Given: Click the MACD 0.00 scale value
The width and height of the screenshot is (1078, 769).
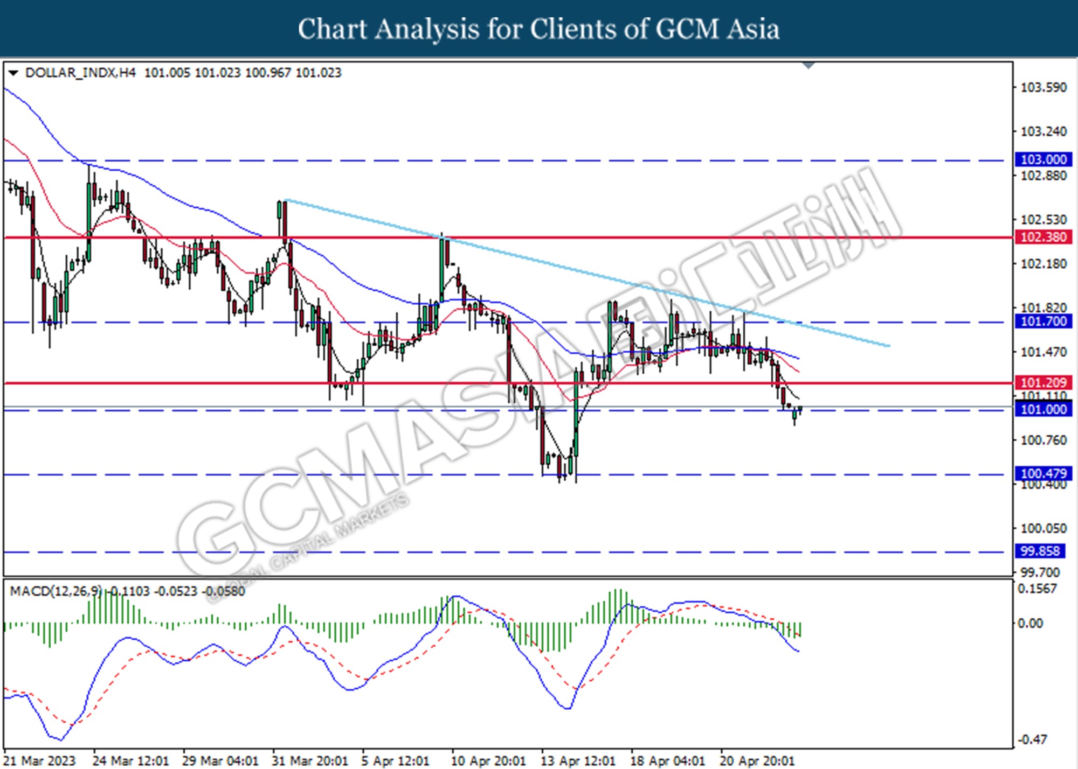Looking at the screenshot, I should click(x=1029, y=624).
